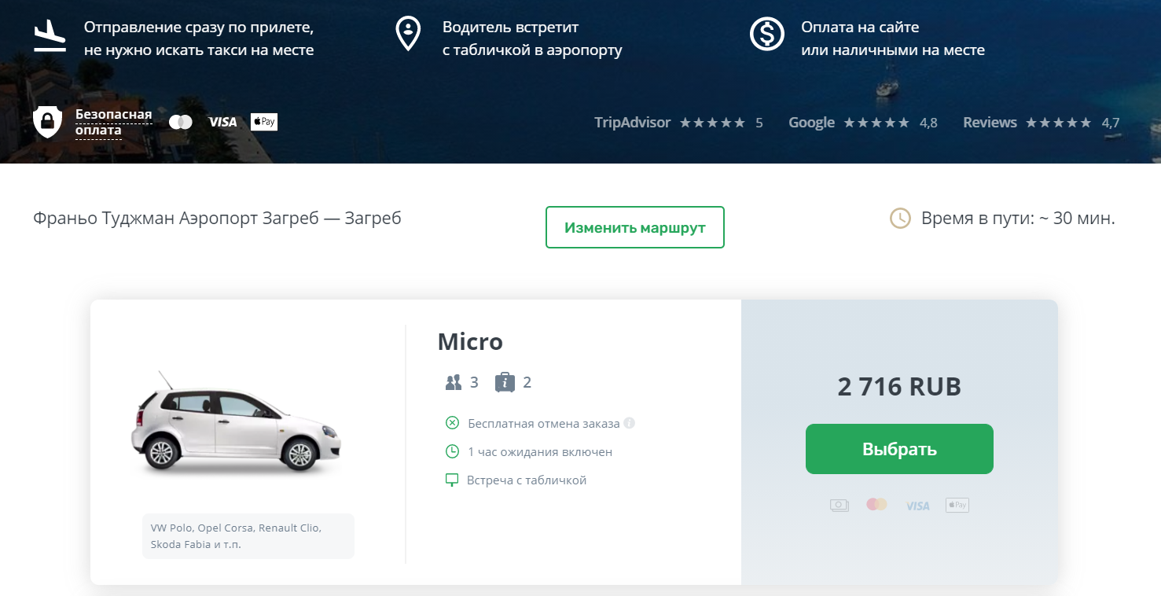Click the cash payment icon under price
Image resolution: width=1161 pixels, height=596 pixels.
pyautogui.click(x=839, y=506)
